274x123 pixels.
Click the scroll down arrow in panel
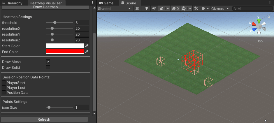(x=94, y=114)
